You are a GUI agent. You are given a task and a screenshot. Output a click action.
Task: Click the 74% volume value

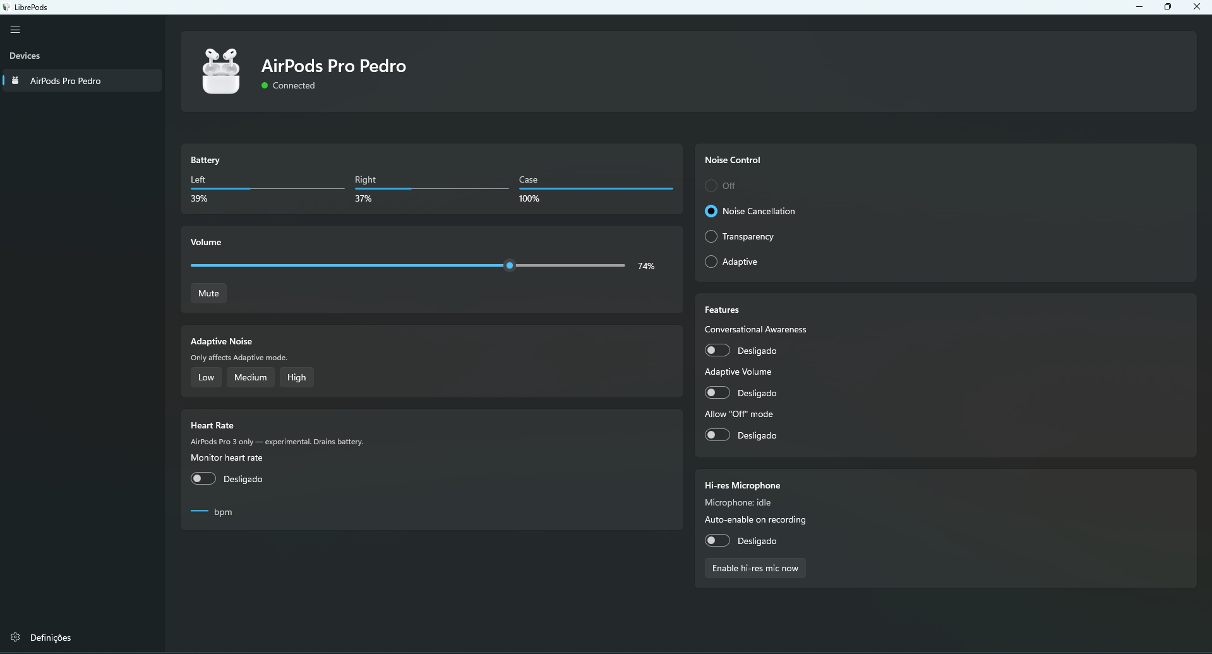[x=646, y=266]
